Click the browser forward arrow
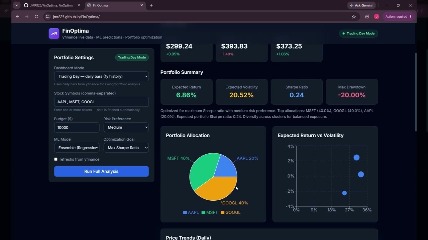The image size is (428, 240). [27, 17]
